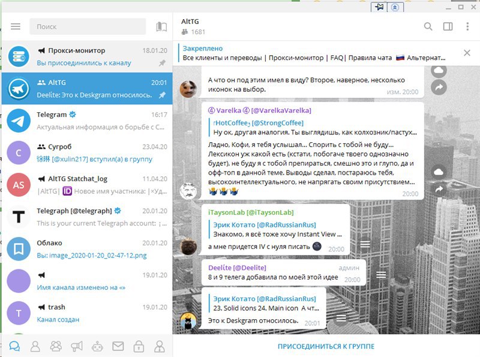Open the unnamed channel dated 19.01.20 with blank avatar

coord(87,281)
